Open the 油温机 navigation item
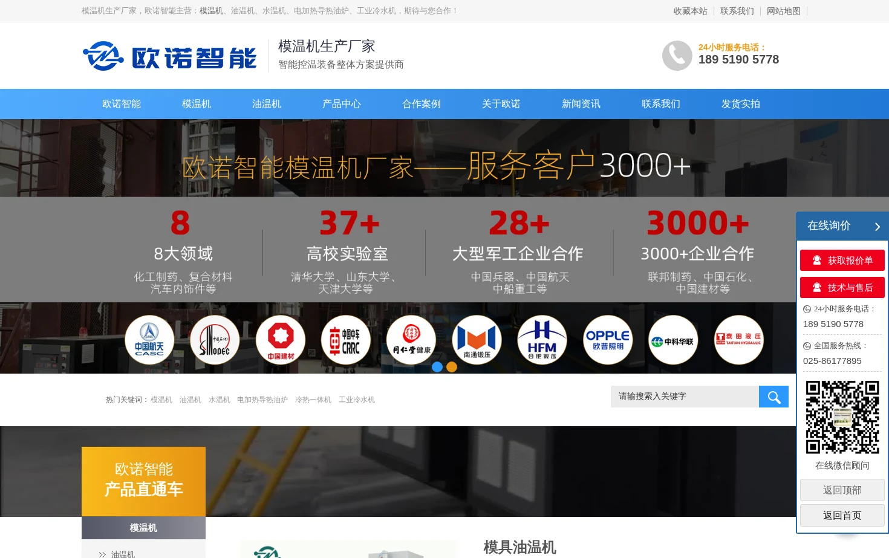889x558 pixels. pos(267,104)
